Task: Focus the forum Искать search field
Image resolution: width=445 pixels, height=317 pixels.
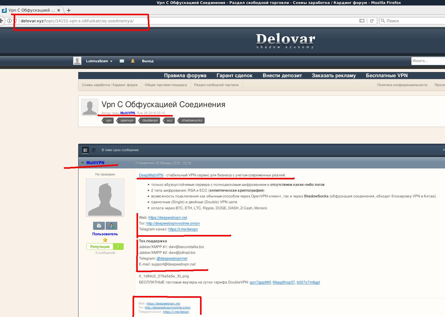Action: click(428, 61)
